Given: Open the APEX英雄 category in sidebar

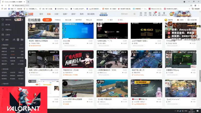Looking at the screenshot, I should pos(21,64).
